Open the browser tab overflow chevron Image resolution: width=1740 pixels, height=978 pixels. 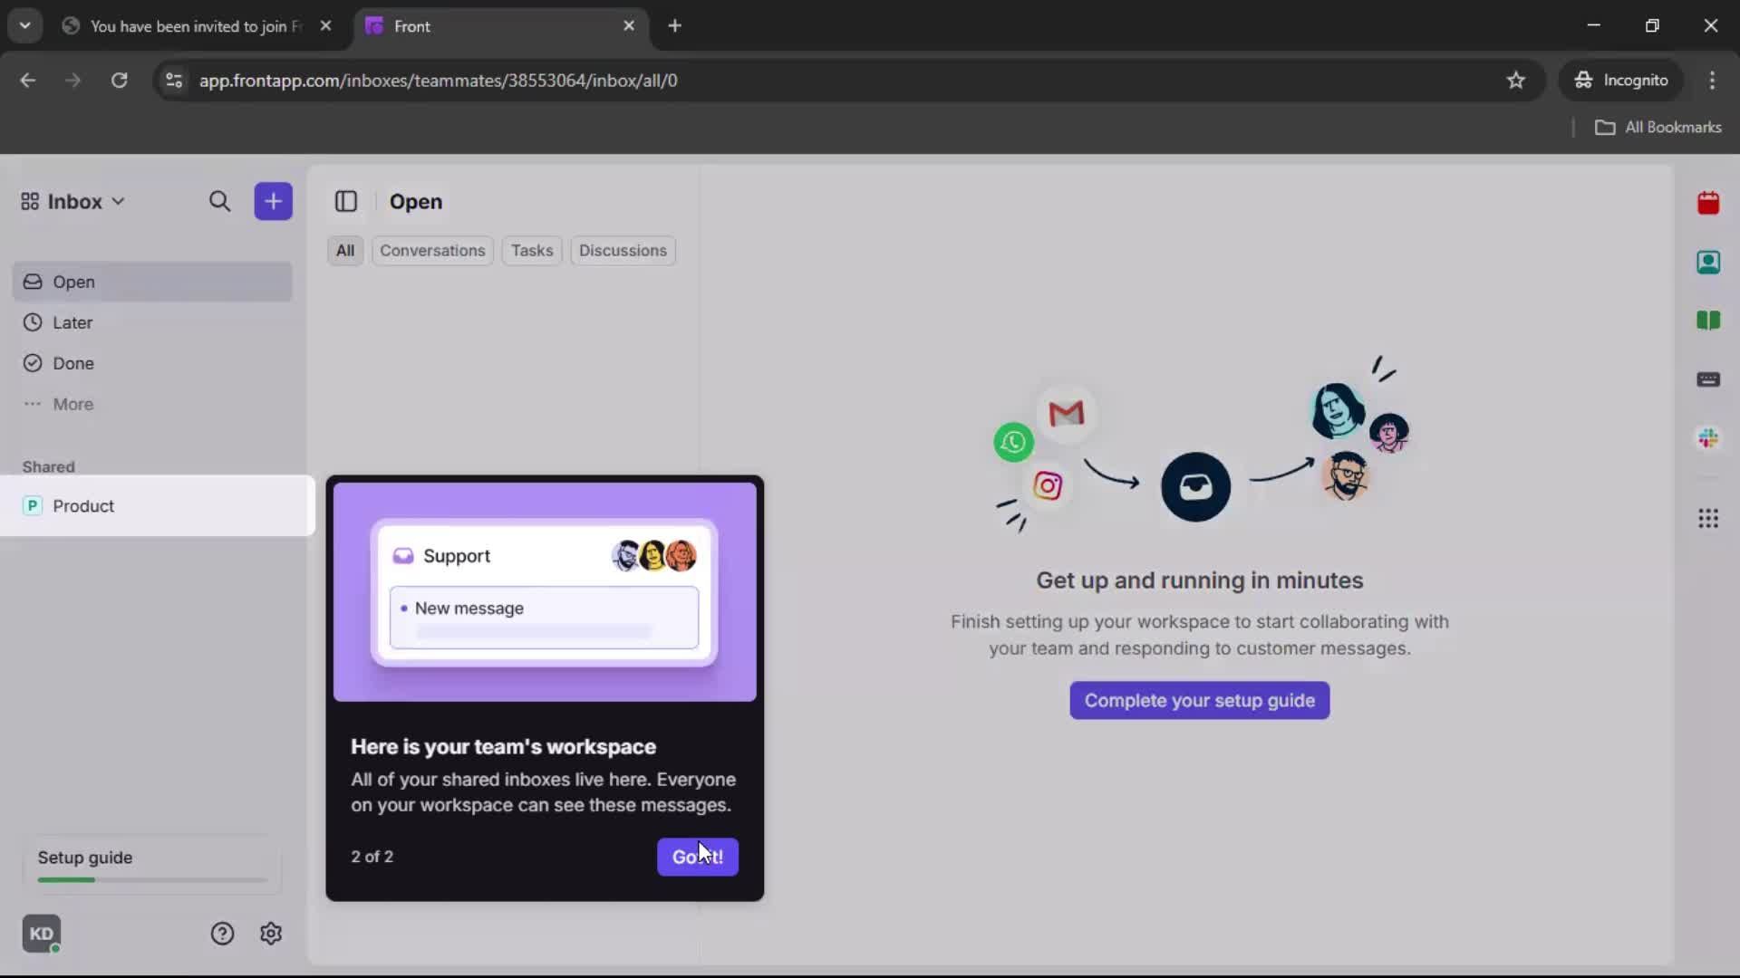25,25
